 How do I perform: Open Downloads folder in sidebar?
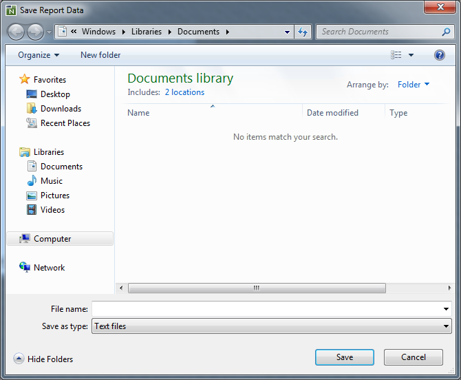(x=60, y=109)
